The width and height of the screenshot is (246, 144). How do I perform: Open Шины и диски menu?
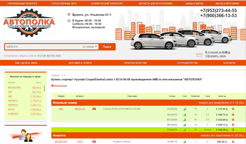point(194,3)
